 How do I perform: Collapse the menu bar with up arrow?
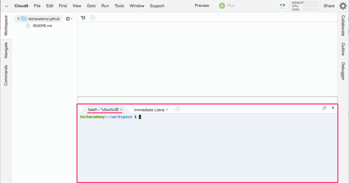tap(6, 6)
